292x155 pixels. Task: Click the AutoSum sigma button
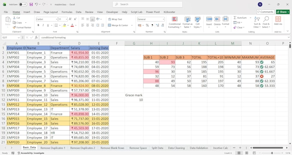(x=240, y=18)
